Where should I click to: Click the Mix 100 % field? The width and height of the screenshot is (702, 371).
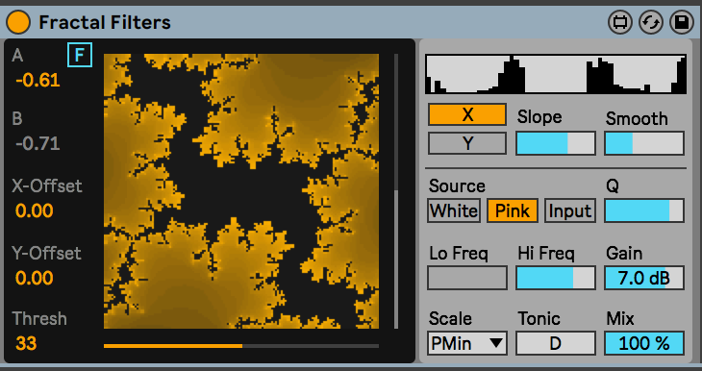(x=644, y=343)
